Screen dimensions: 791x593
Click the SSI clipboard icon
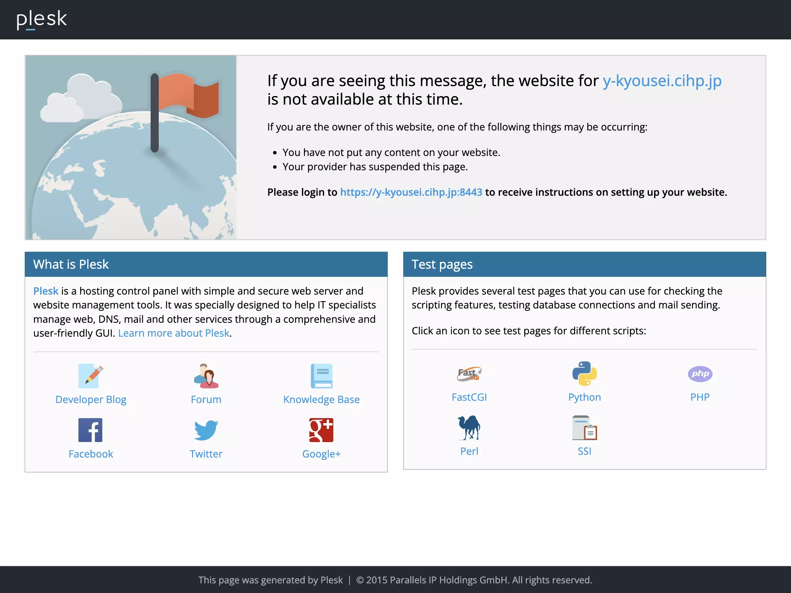(x=585, y=428)
